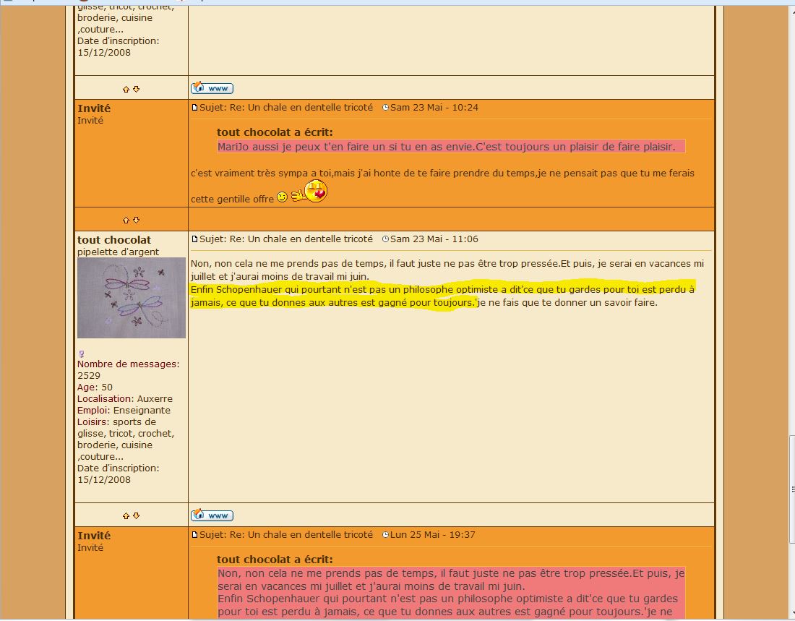Open the www website button above the 10:24 post
Screen dimensions: 795x621
point(212,88)
